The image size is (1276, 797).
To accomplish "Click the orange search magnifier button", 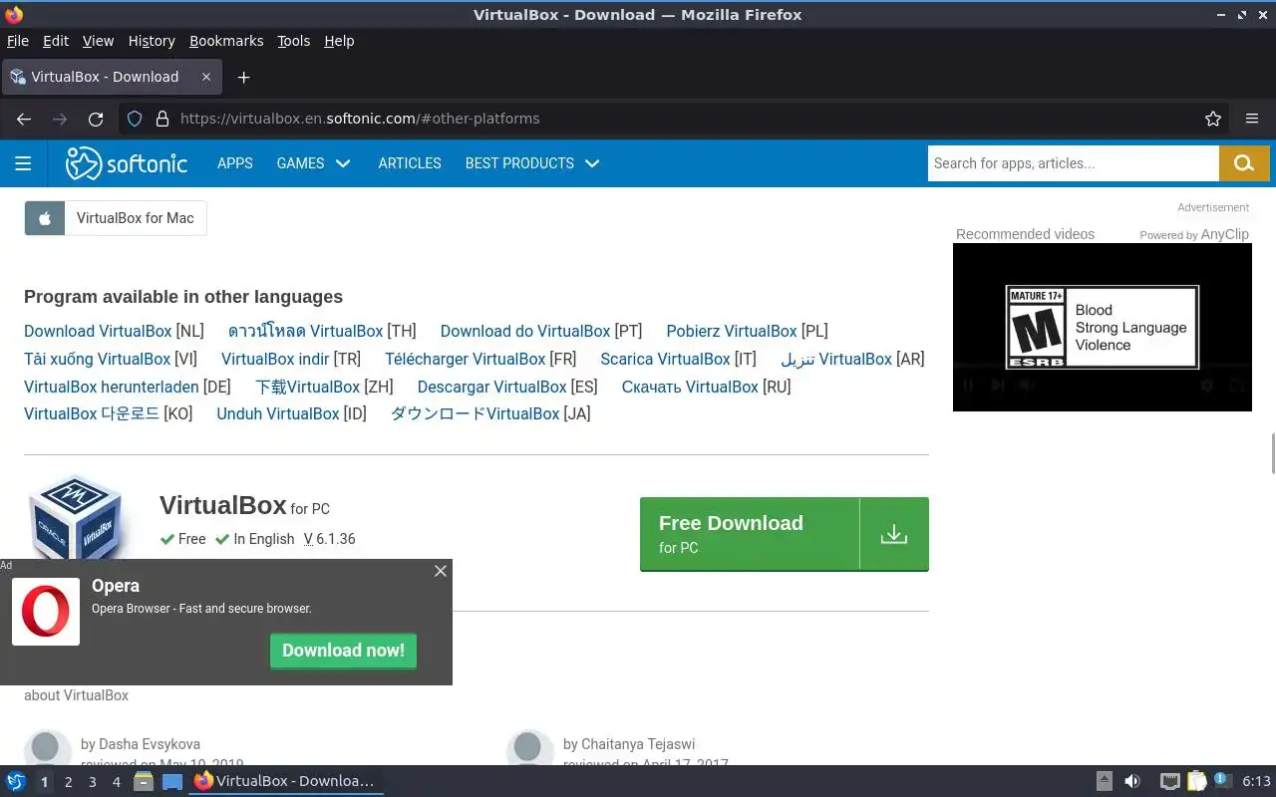I will tap(1244, 163).
